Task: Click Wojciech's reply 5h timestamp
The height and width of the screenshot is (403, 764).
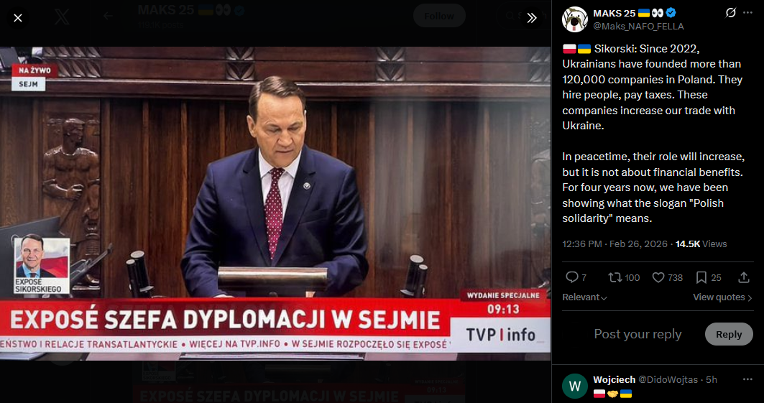Action: [x=712, y=379]
